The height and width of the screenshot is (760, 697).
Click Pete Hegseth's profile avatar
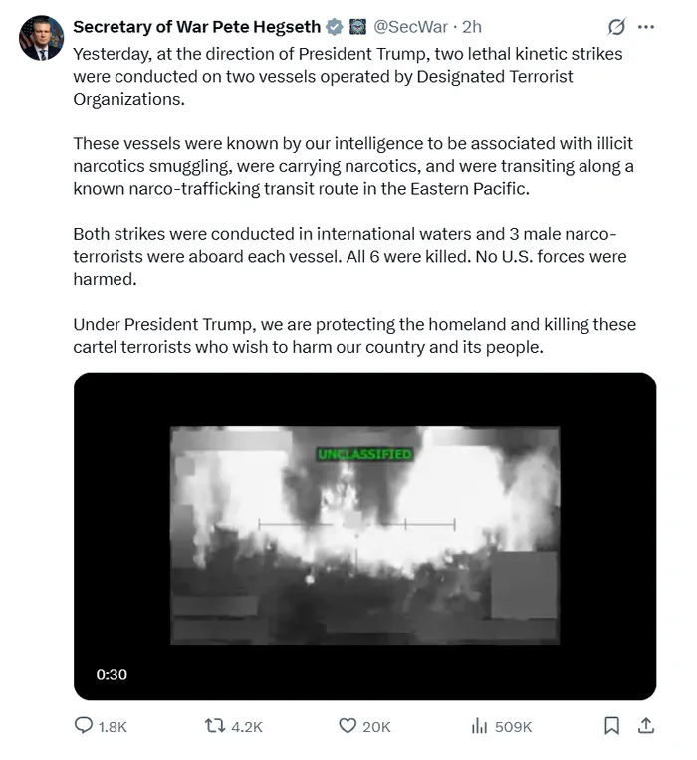[41, 38]
